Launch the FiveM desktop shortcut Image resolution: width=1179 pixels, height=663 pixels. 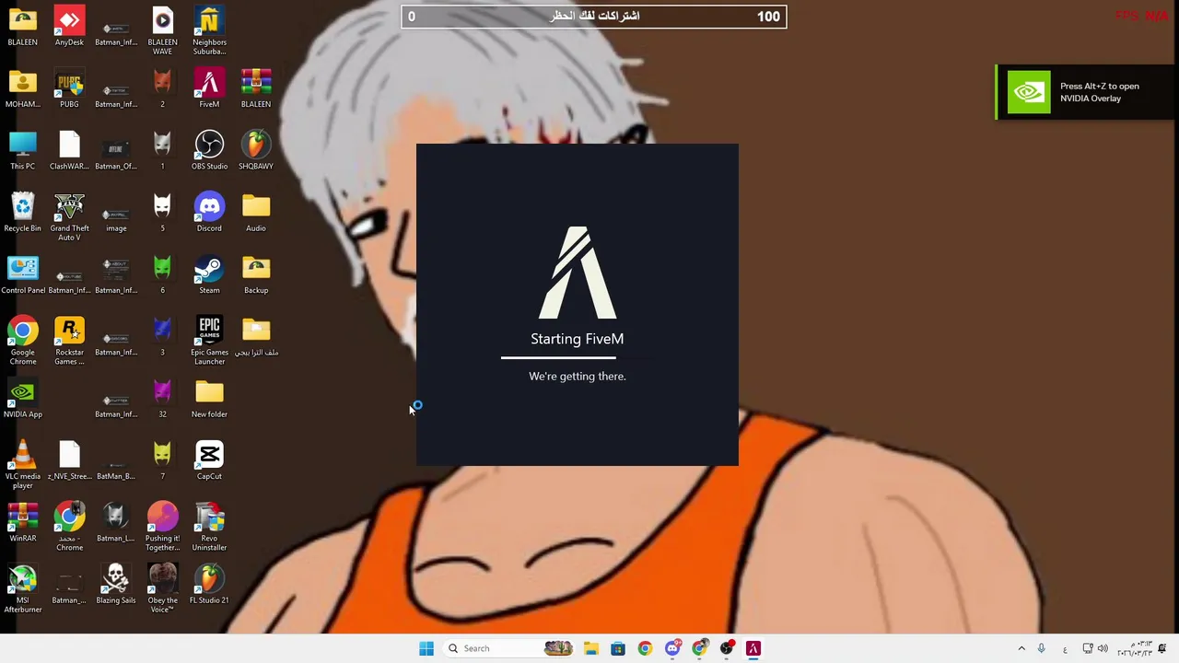[x=209, y=88]
